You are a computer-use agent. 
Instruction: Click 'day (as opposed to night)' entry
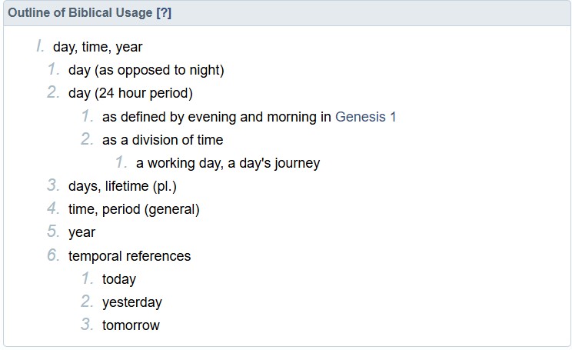tap(146, 71)
